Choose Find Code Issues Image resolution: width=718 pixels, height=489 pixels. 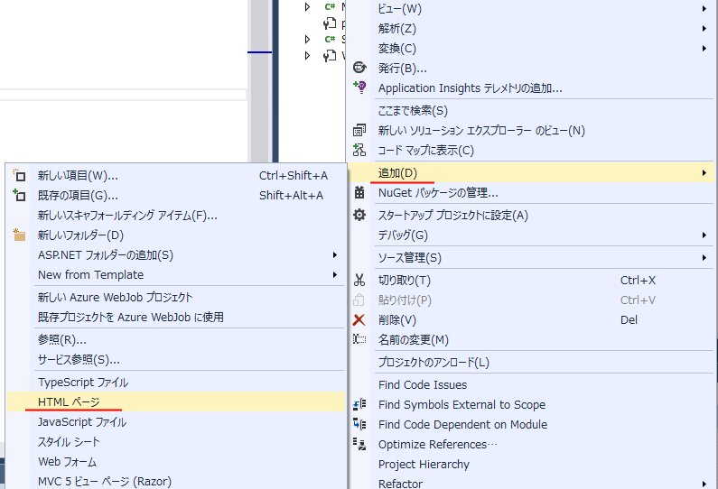532,384
